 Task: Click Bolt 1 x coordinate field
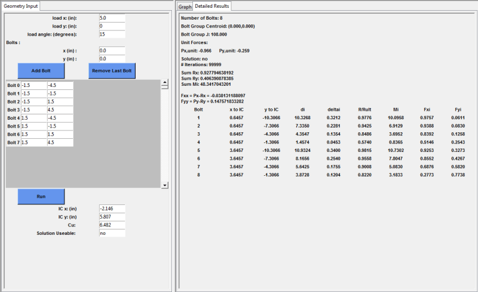[34, 94]
